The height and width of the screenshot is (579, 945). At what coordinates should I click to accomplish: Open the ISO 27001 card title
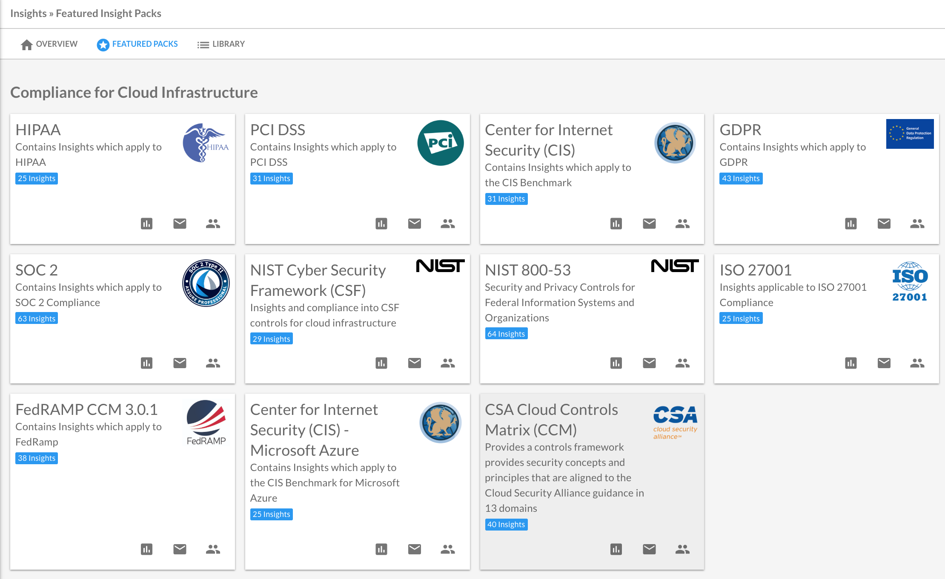[755, 270]
